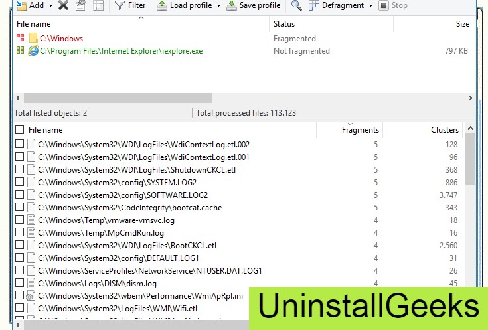Check the BootCKCL.etl checkbox
The width and height of the screenshot is (488, 330).
(20, 245)
